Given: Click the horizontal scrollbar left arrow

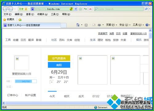Looking at the screenshot, I should pos(4,103).
